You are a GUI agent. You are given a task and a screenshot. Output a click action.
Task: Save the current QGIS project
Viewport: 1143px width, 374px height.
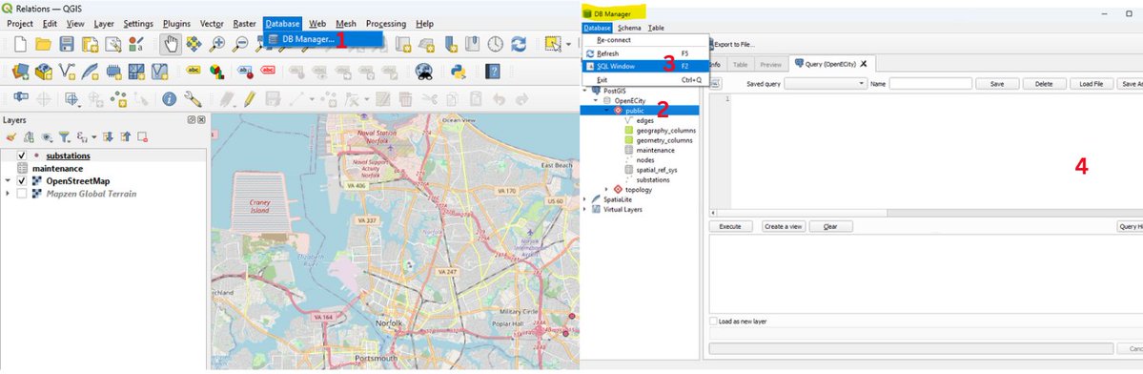click(x=67, y=44)
